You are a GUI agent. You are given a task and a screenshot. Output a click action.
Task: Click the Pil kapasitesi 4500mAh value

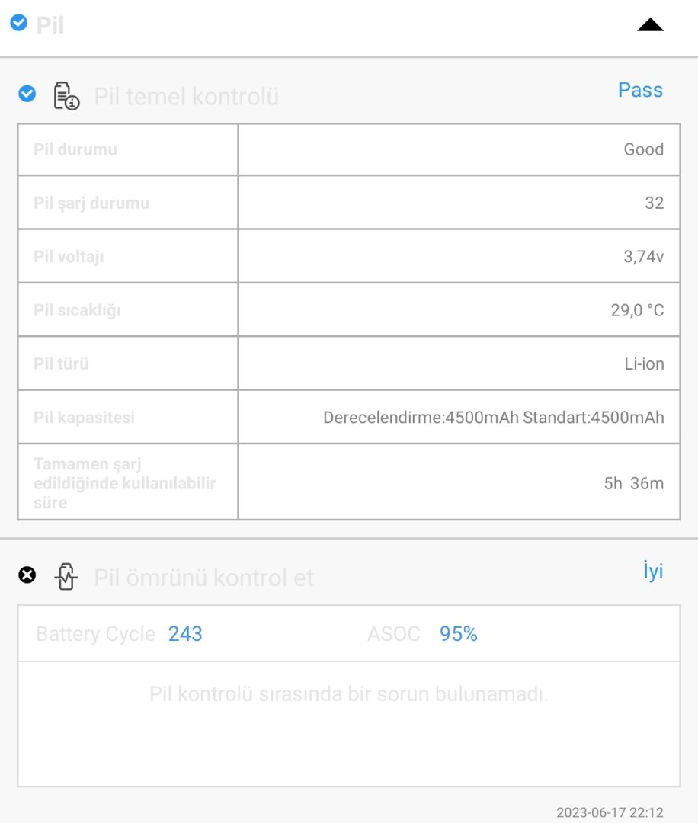point(493,418)
